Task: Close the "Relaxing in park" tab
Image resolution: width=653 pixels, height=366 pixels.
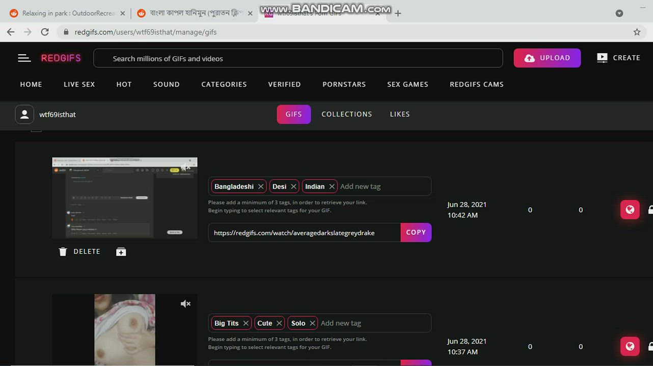Action: 122,13
